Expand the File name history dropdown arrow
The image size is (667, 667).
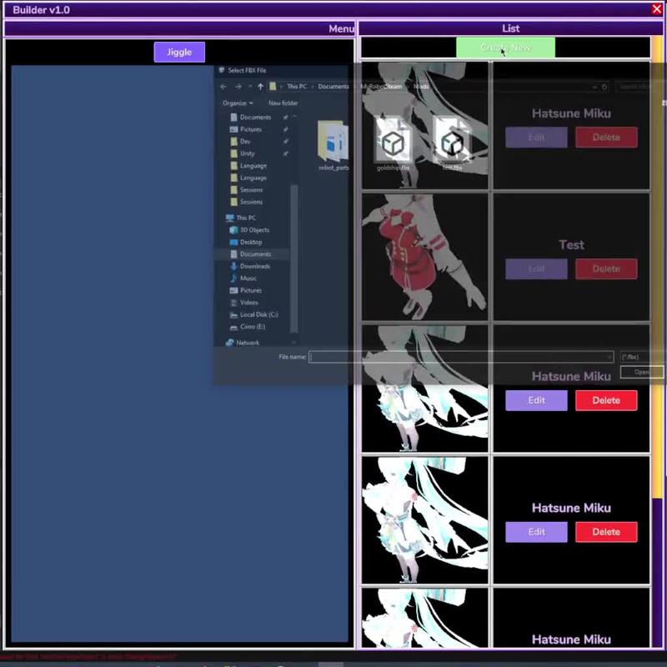point(609,357)
